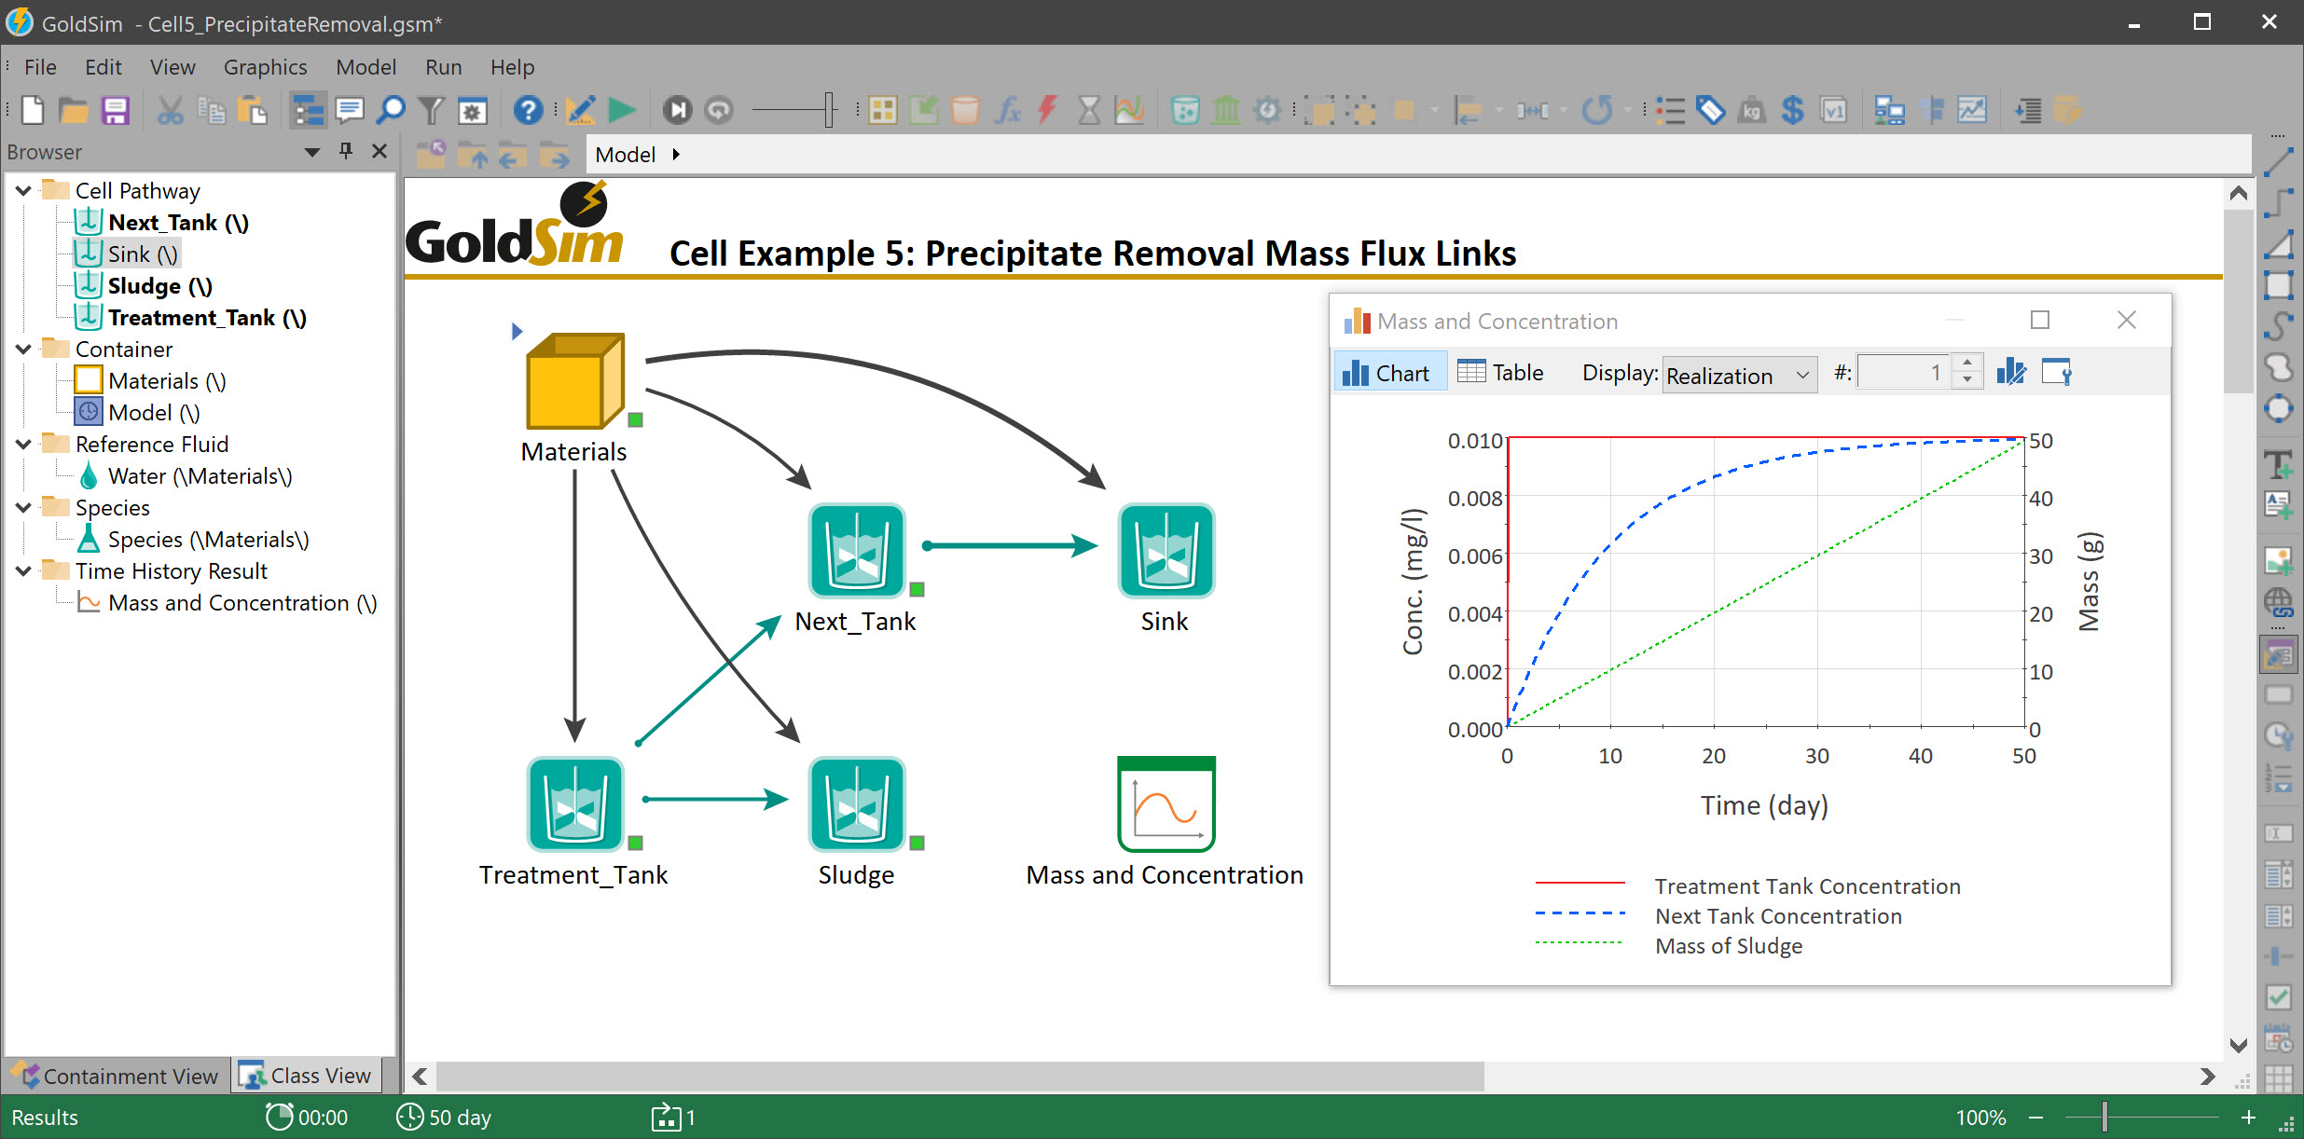Close the Browser pane

click(379, 151)
